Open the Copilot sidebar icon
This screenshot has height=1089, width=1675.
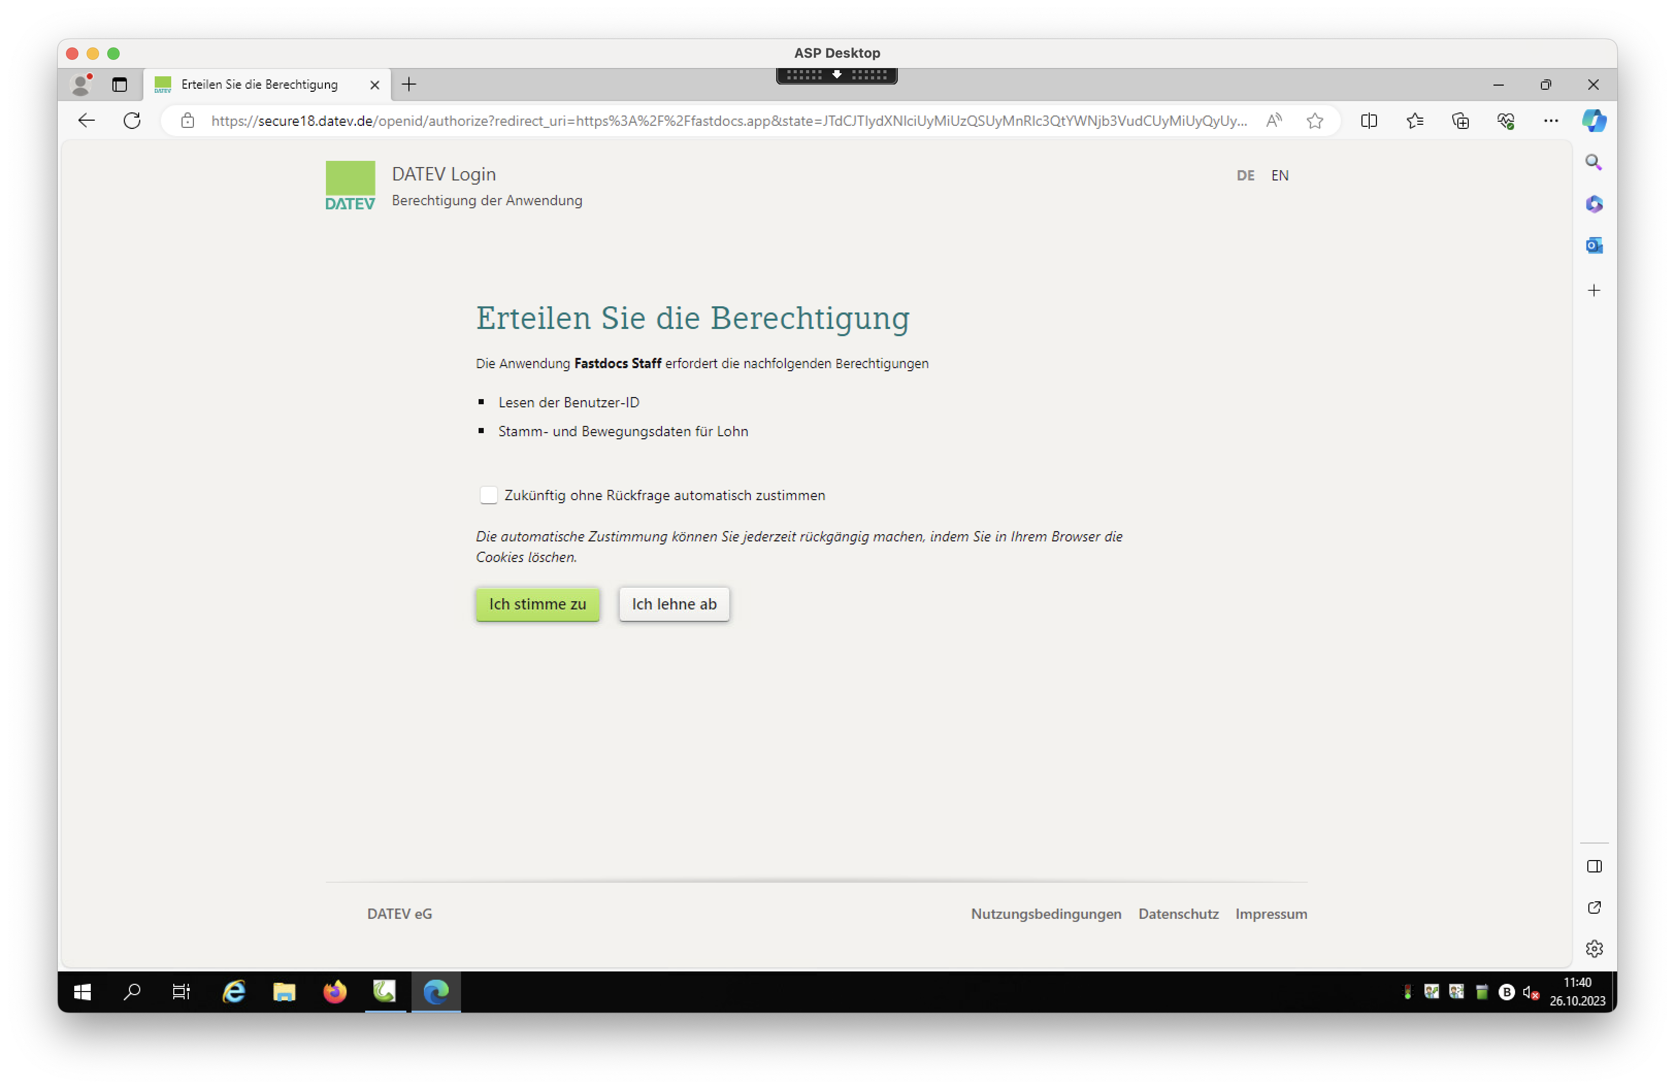[x=1594, y=121]
